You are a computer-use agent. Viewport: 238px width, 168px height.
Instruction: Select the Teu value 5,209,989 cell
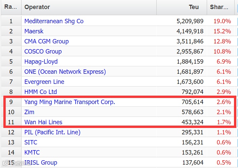point(190,21)
